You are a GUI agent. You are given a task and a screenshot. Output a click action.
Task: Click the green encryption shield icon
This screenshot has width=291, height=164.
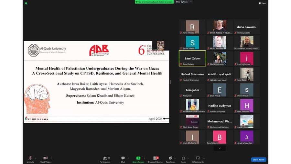(x=26, y=3)
